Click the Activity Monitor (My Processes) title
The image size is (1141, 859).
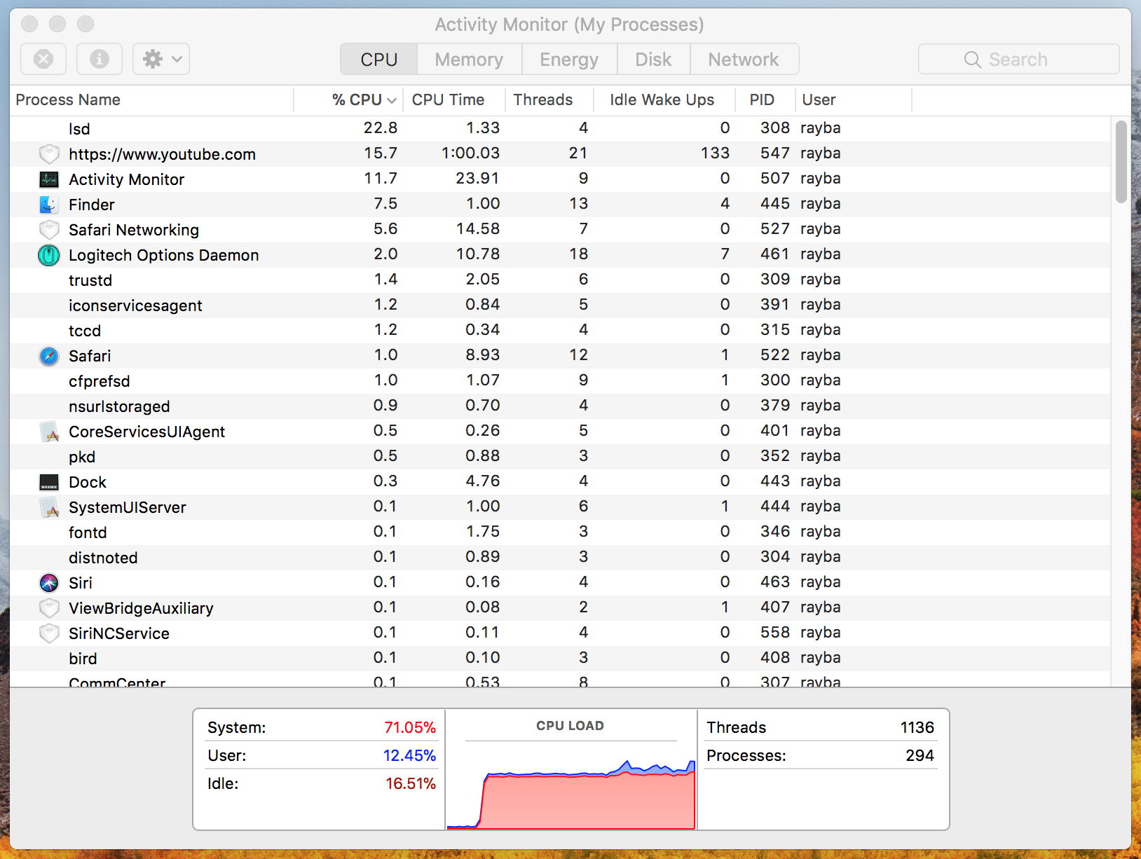coord(569,25)
